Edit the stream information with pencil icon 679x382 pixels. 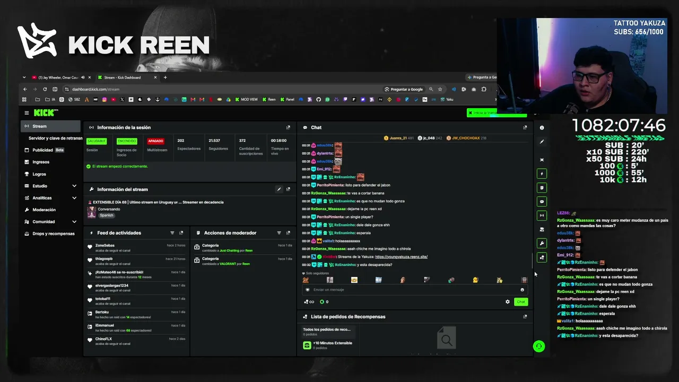[x=279, y=189]
